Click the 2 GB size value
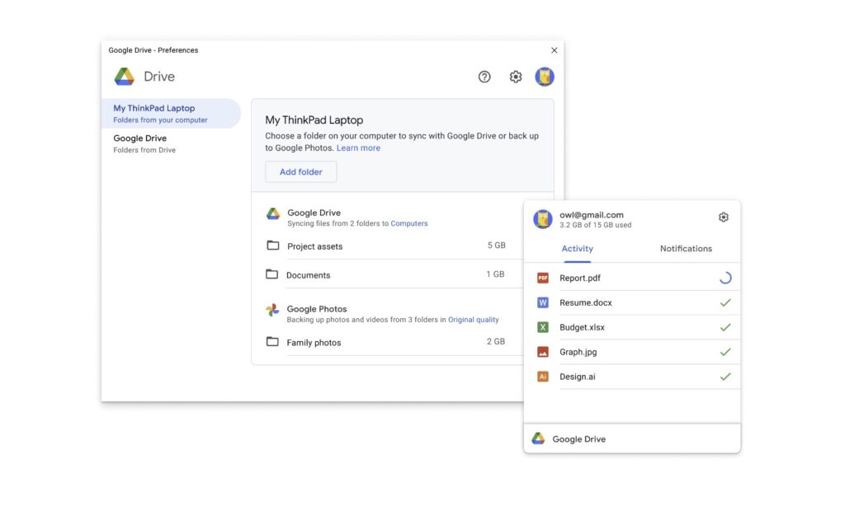 point(496,342)
